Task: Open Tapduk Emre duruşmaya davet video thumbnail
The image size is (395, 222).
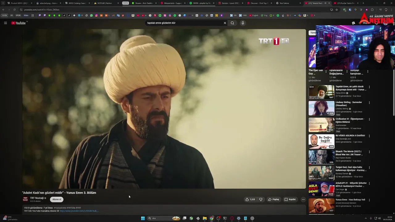Action: pos(321,92)
